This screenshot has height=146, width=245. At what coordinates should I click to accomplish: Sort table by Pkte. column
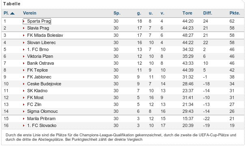pyautogui.click(x=235, y=13)
